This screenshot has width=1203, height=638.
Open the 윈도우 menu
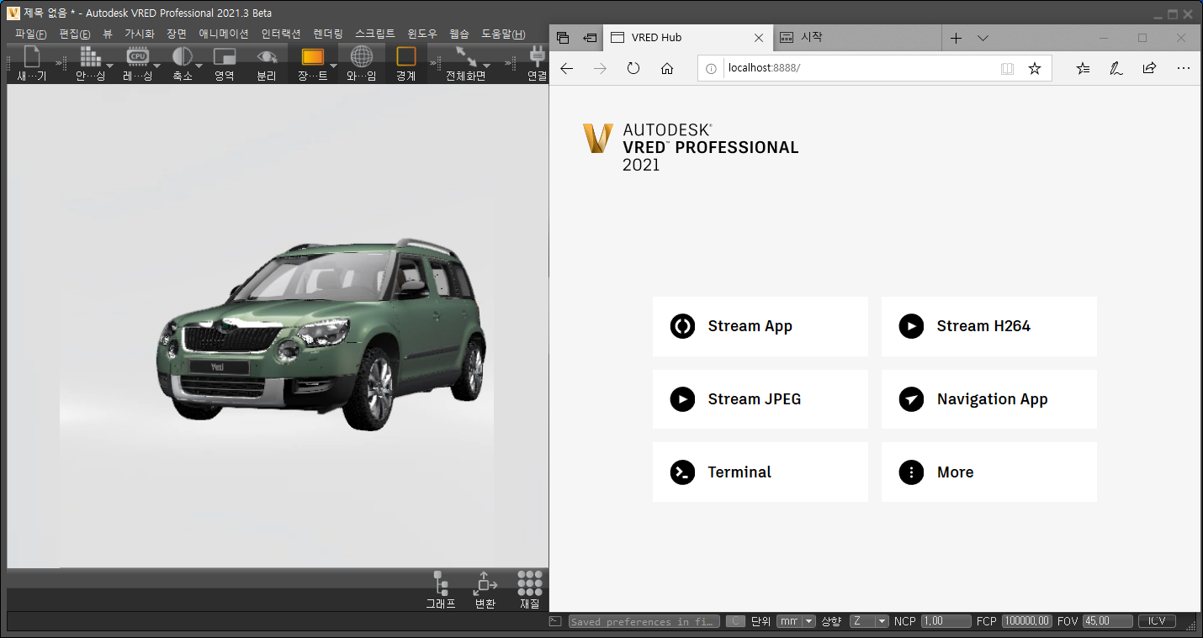422,34
